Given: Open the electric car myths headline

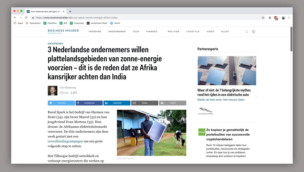Looking at the screenshot, I should click(x=224, y=92).
